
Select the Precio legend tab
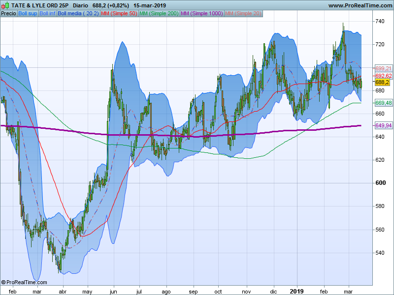(x=8, y=14)
